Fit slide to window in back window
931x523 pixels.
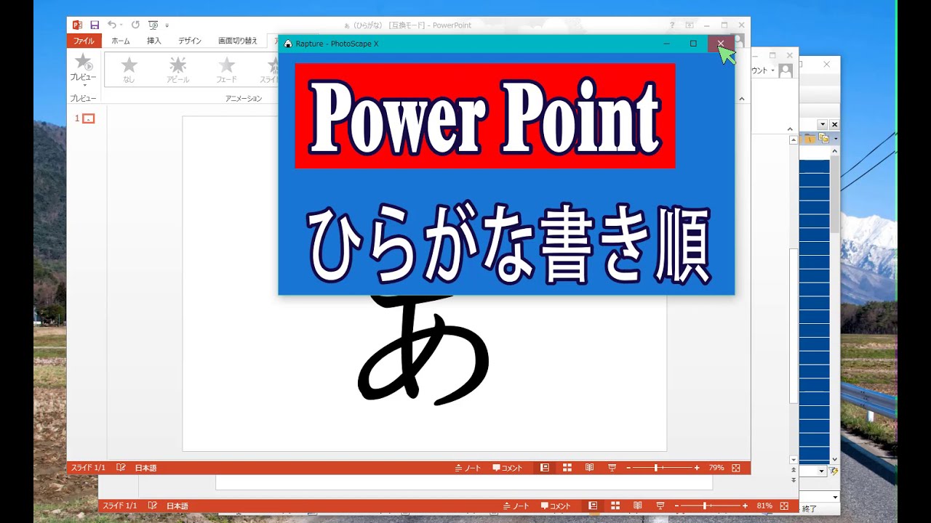click(784, 506)
